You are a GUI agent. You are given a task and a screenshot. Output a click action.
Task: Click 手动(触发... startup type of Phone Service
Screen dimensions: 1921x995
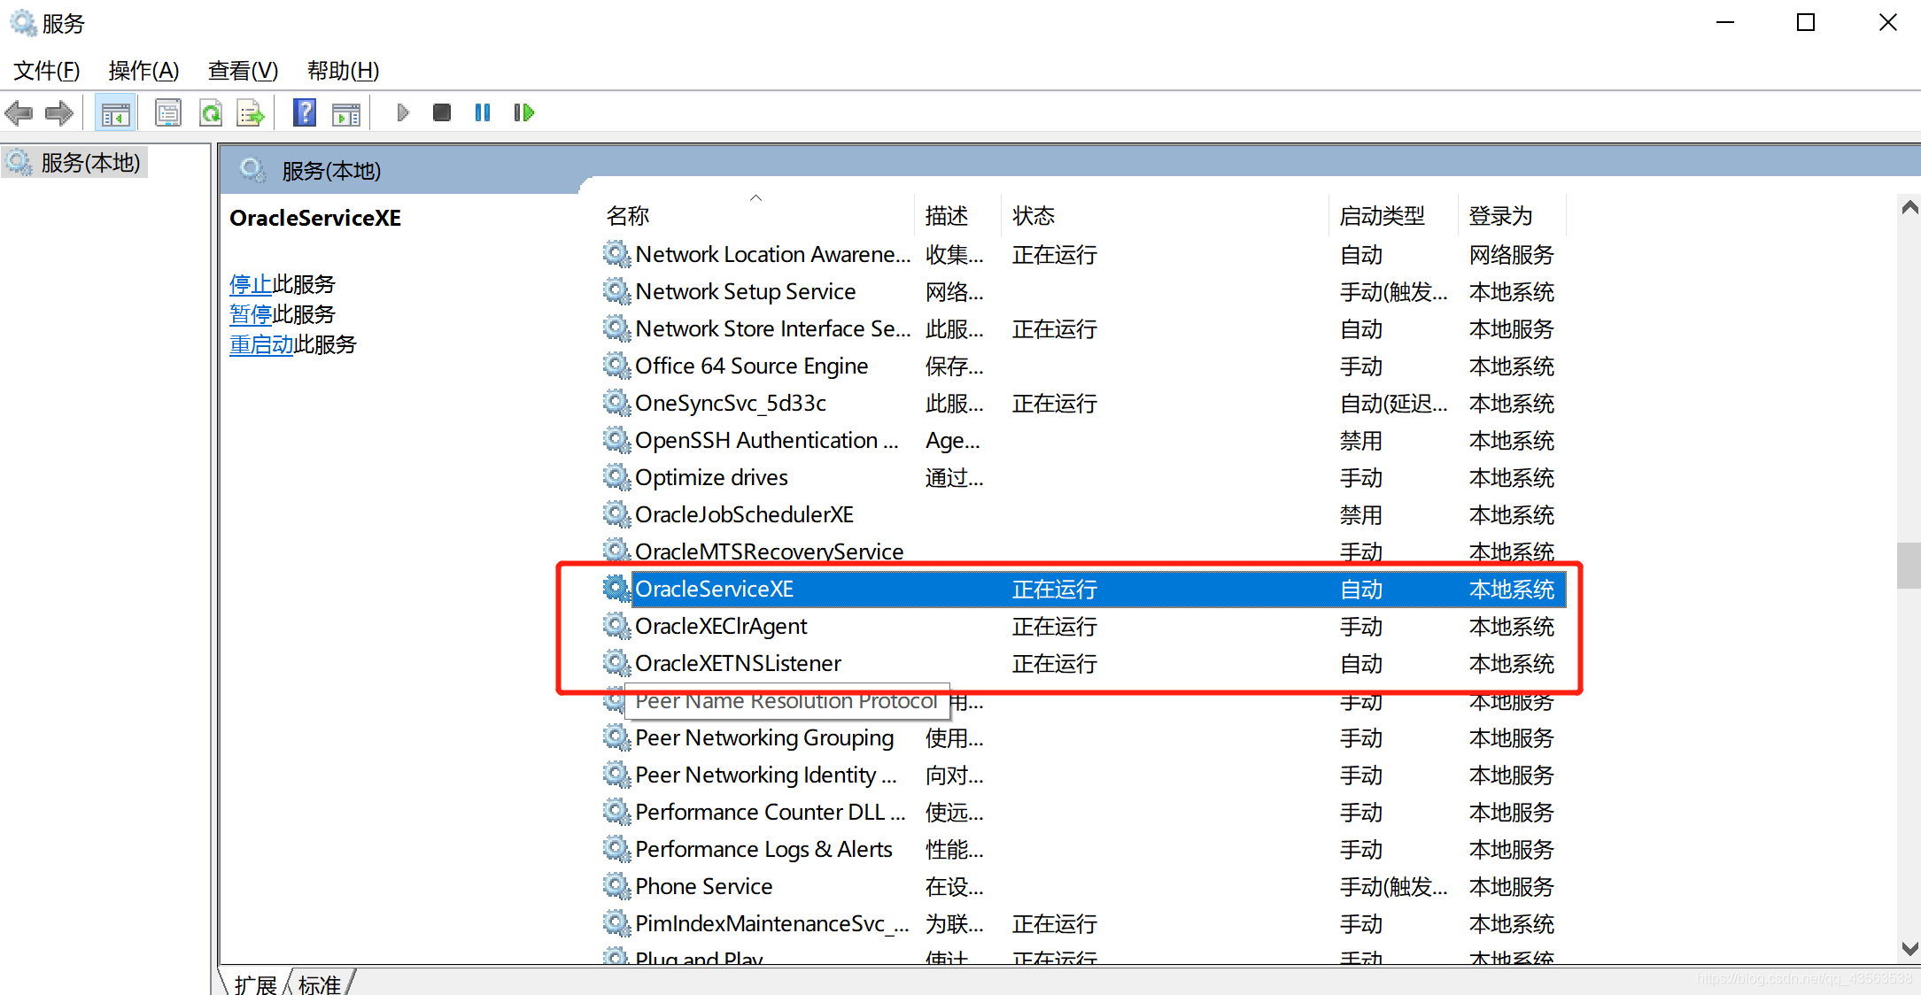point(1394,886)
